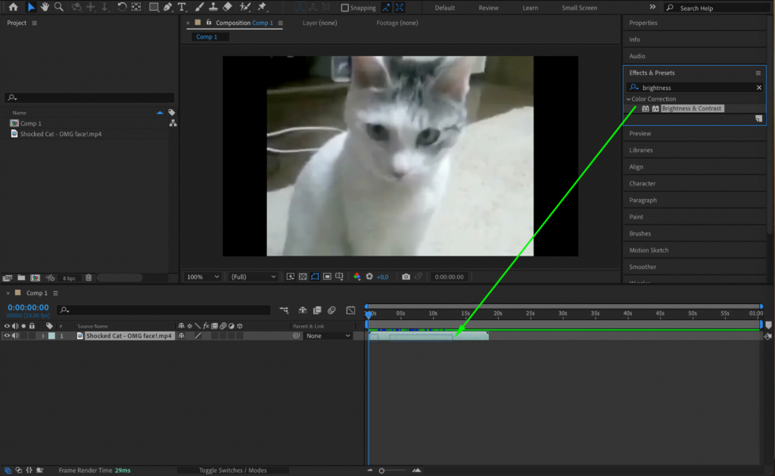Screen dimensions: 775x476
Task: Open the Graph Editor in the timeline
Action: pos(350,310)
